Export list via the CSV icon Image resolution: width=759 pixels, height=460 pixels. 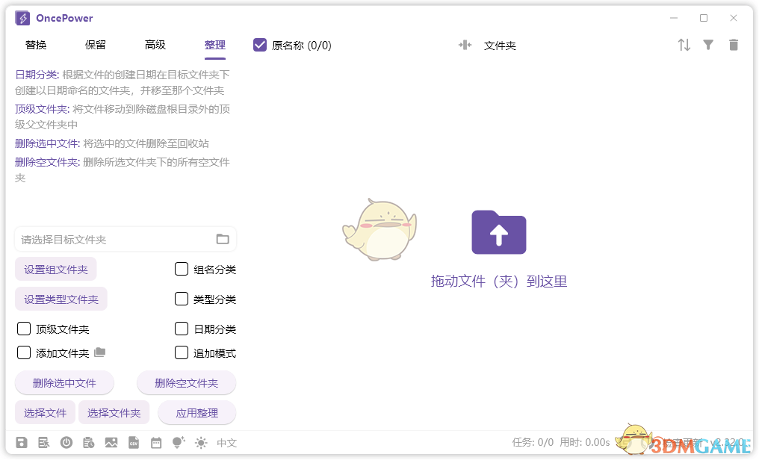click(134, 442)
